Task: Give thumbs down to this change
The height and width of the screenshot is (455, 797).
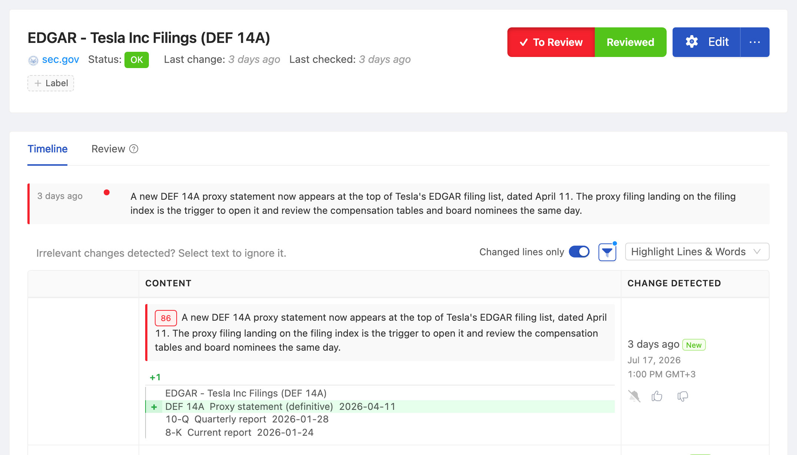Action: coord(683,396)
